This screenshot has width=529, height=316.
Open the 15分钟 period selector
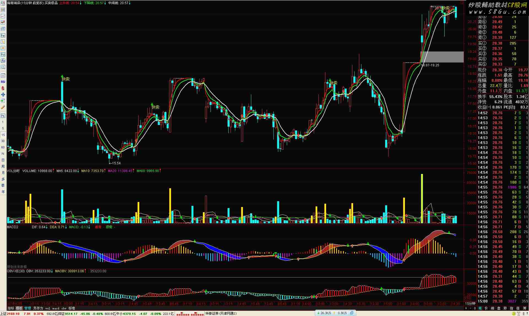470,303
